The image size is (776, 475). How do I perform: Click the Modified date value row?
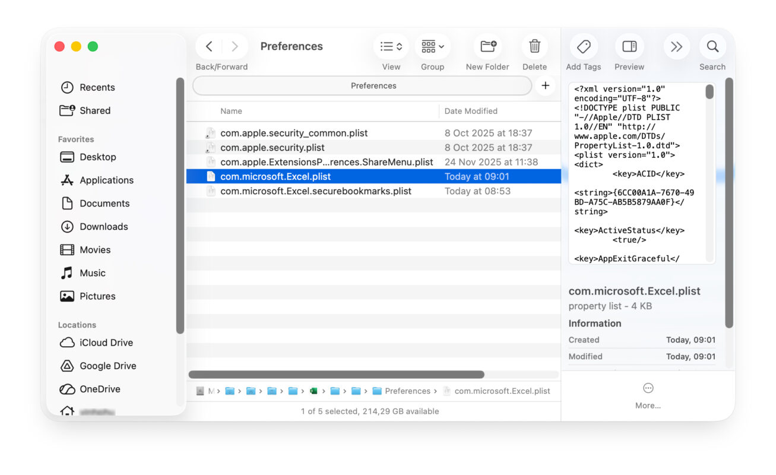642,357
